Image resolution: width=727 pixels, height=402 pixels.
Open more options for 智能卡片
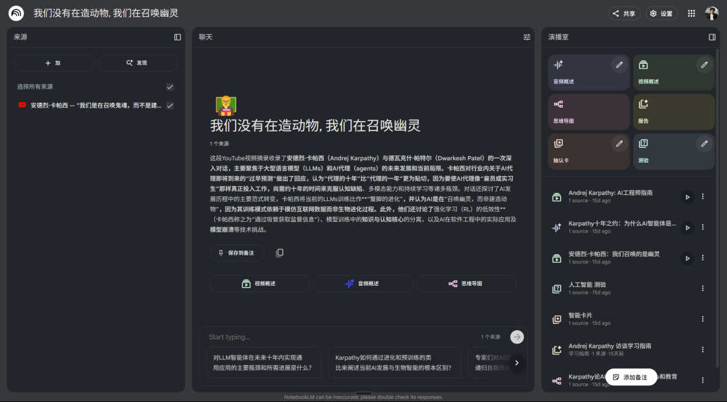tap(703, 319)
